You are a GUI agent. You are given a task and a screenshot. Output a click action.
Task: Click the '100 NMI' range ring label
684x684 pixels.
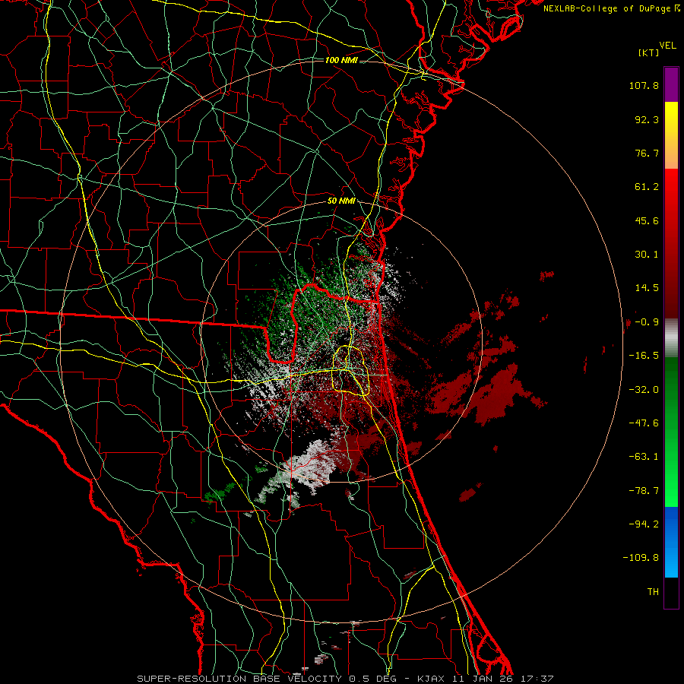click(341, 60)
